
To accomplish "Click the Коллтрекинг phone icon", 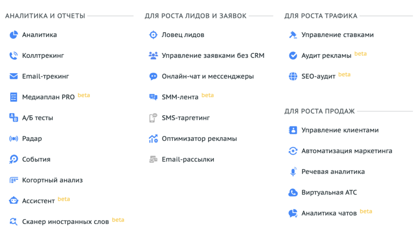I will tap(14, 56).
